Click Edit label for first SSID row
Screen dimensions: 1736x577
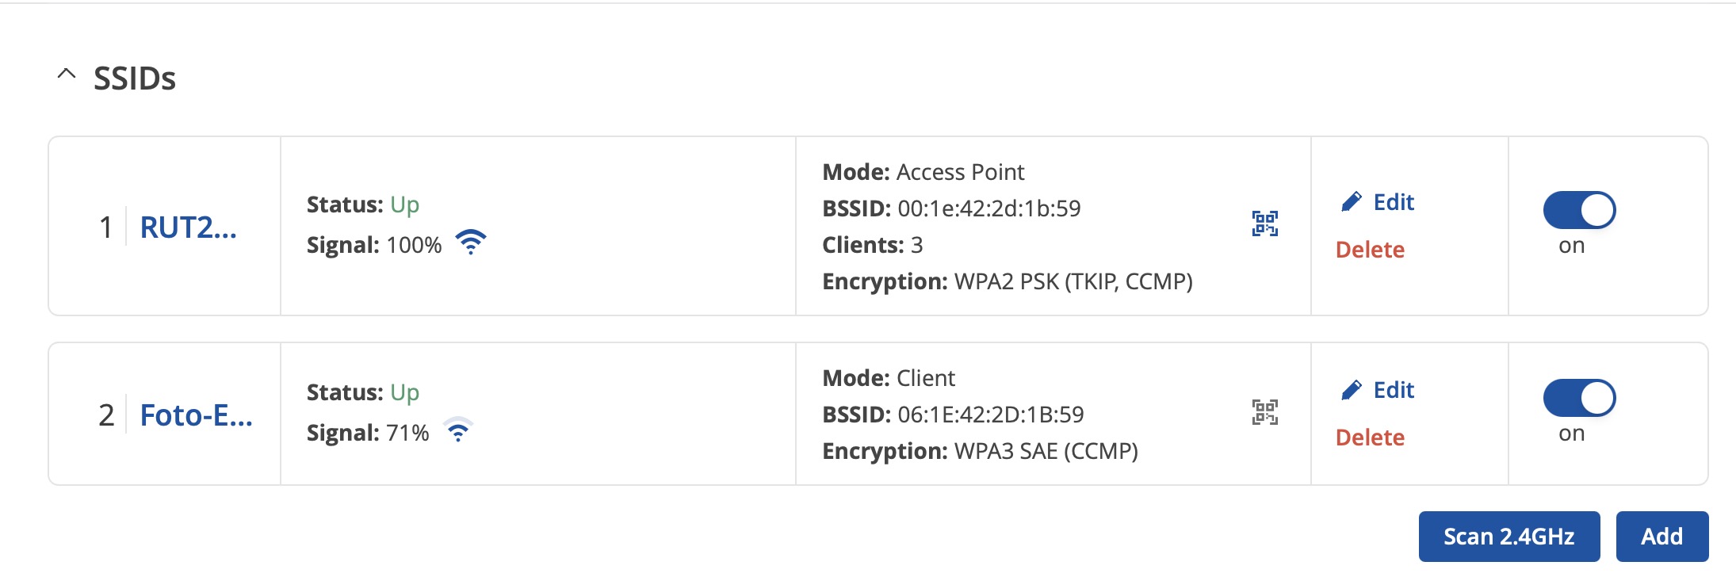(1394, 202)
